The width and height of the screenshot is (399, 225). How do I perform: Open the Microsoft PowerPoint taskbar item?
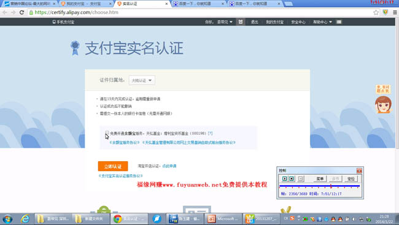coord(223,219)
